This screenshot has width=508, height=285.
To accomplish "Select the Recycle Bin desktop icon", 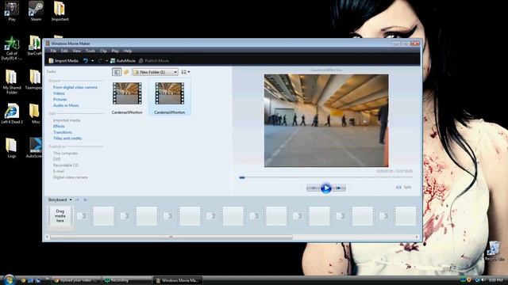I will pos(495,251).
